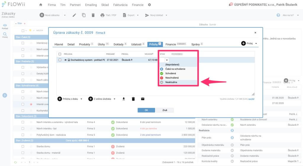This screenshot has width=303, height=166.
Task: Click the Export toolbar button
Action: pyautogui.click(x=129, y=15)
